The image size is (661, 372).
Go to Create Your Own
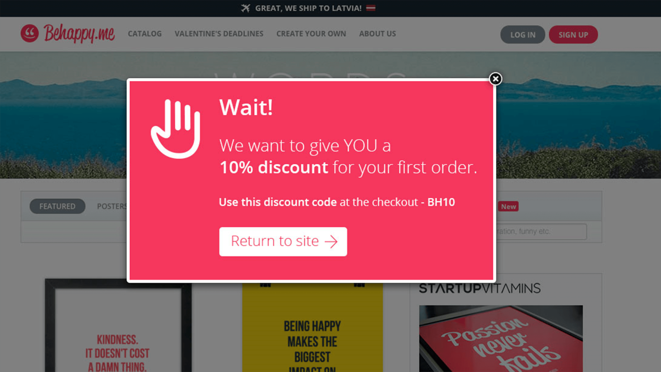tap(311, 34)
